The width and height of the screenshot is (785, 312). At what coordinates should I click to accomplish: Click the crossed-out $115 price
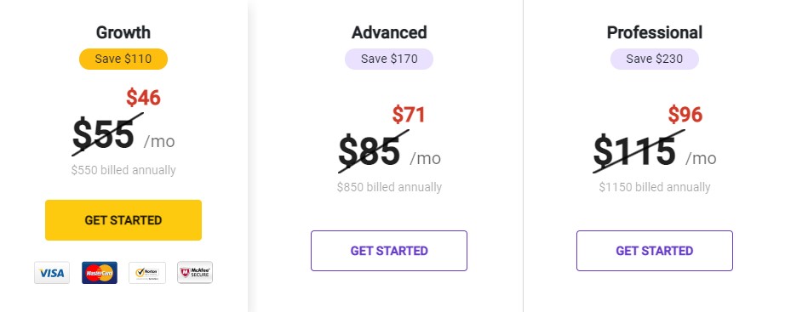coord(634,151)
